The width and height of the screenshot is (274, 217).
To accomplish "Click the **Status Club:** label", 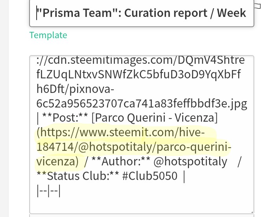I will click(x=78, y=176).
